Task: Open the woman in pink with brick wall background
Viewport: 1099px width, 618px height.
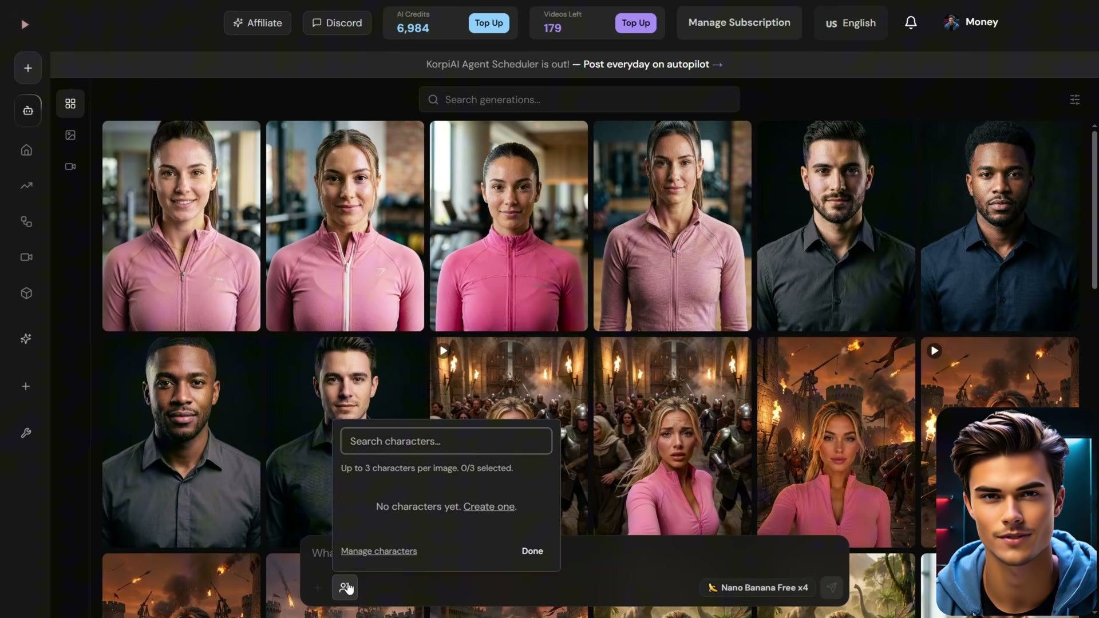Action: pyautogui.click(x=345, y=226)
